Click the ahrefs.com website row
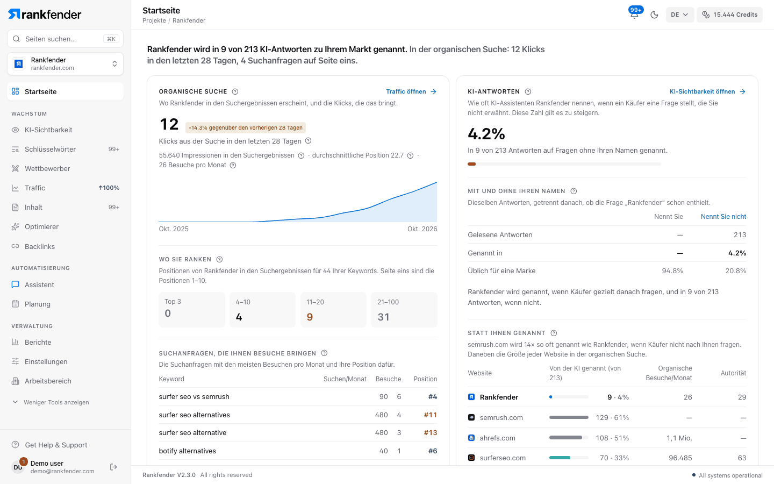 click(x=607, y=438)
